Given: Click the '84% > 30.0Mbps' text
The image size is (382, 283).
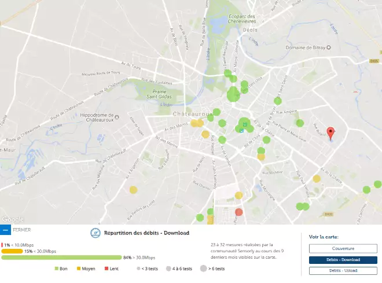Looking at the screenshot, I should click(x=139, y=258).
